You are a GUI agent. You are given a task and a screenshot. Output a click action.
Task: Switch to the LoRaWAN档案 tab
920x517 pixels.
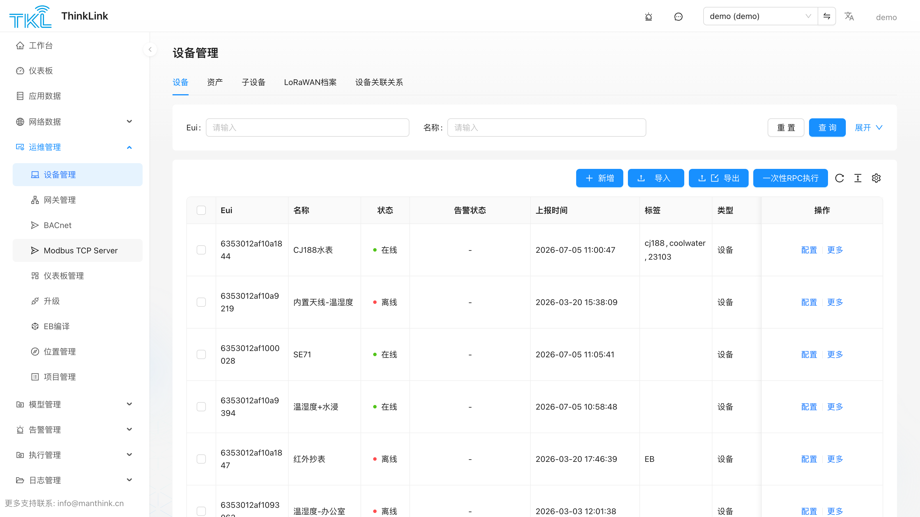(310, 82)
